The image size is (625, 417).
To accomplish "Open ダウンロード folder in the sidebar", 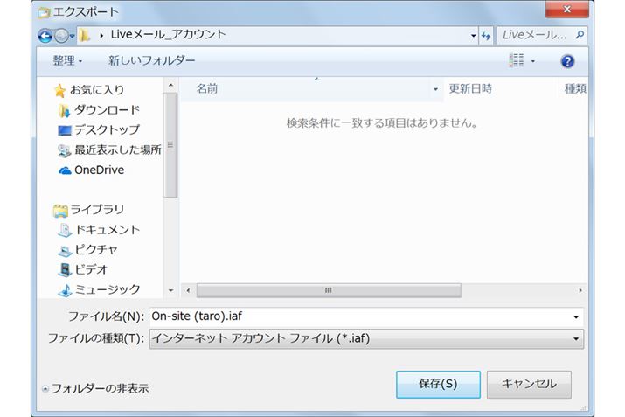I will pos(107,110).
